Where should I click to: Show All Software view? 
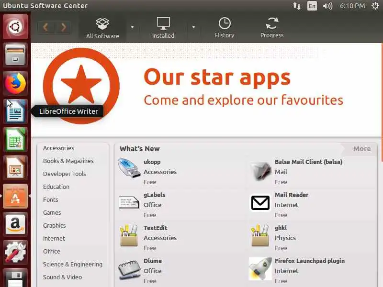pyautogui.click(x=102, y=28)
